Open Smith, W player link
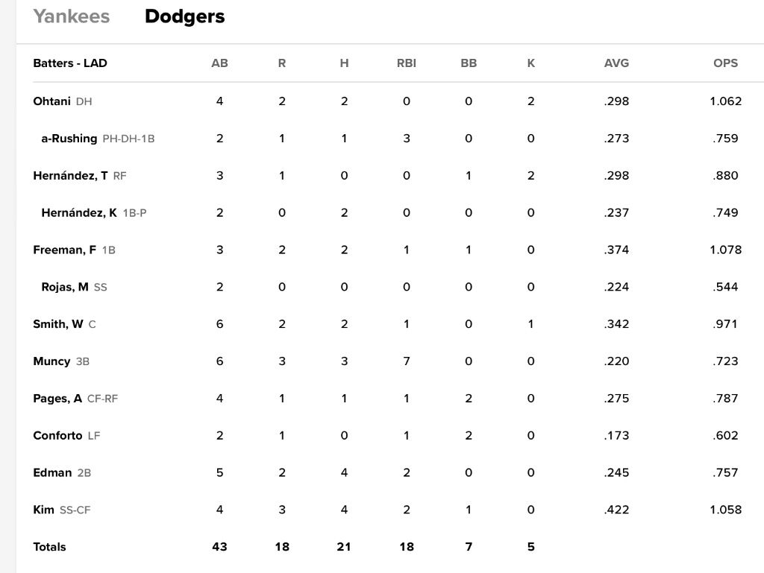The image size is (764, 573). tap(58, 324)
